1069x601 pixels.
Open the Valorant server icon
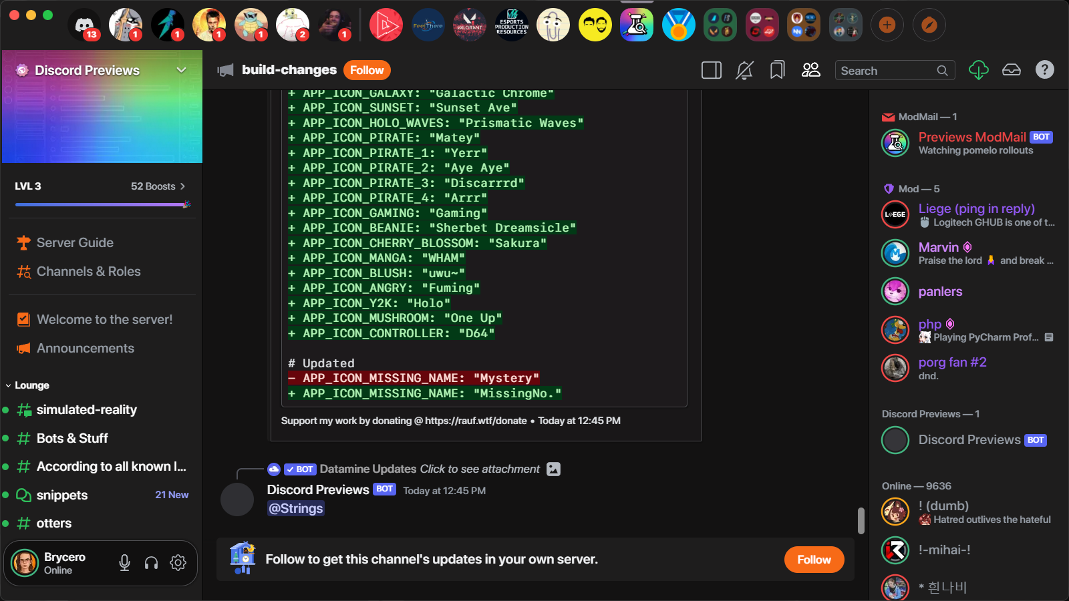click(x=470, y=25)
